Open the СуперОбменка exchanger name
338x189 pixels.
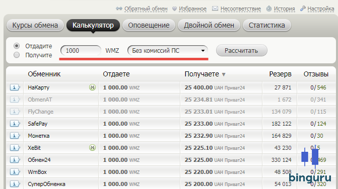coord(46,184)
